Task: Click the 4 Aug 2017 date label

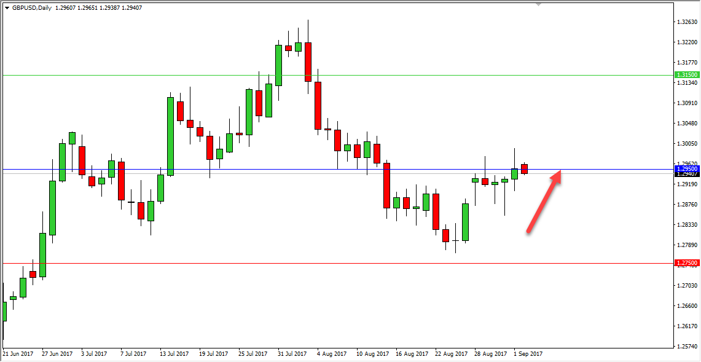Action: pos(332,354)
